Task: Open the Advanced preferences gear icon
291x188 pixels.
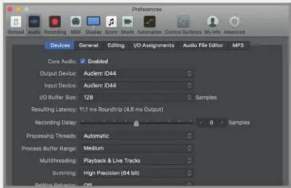Action: 234,22
